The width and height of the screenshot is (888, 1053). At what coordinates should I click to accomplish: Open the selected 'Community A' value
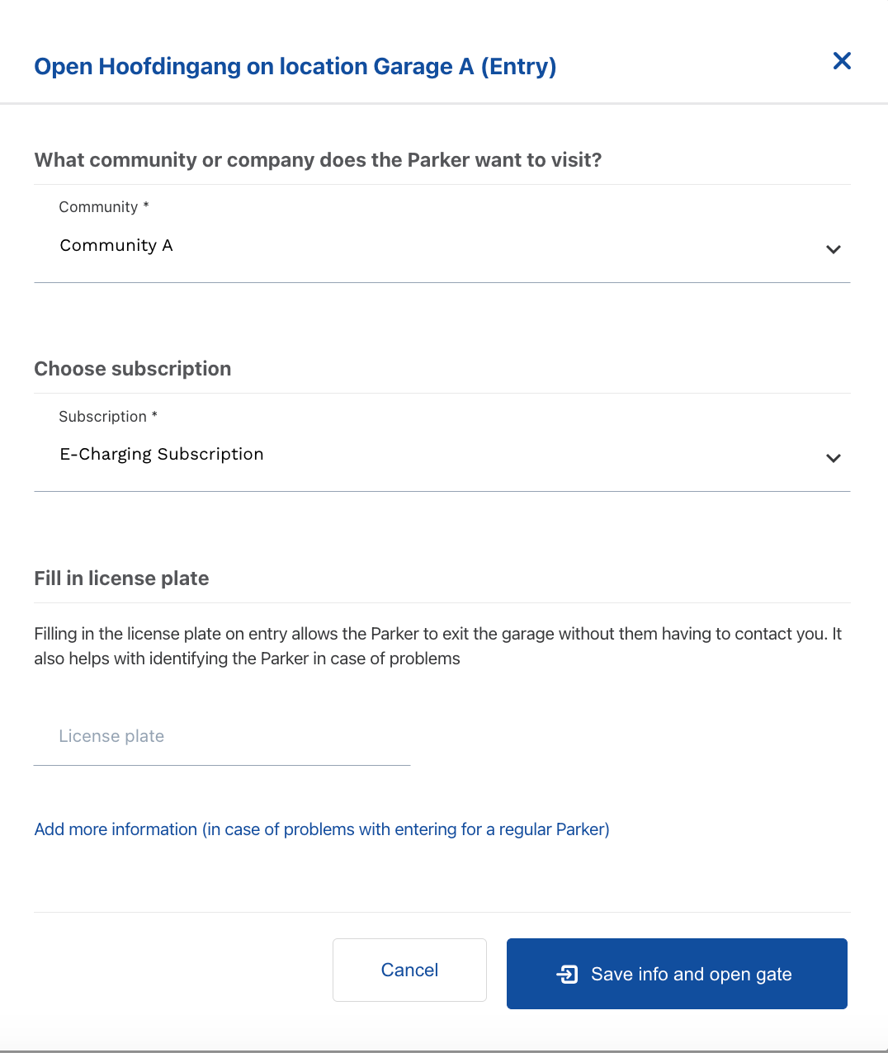pyautogui.click(x=116, y=246)
